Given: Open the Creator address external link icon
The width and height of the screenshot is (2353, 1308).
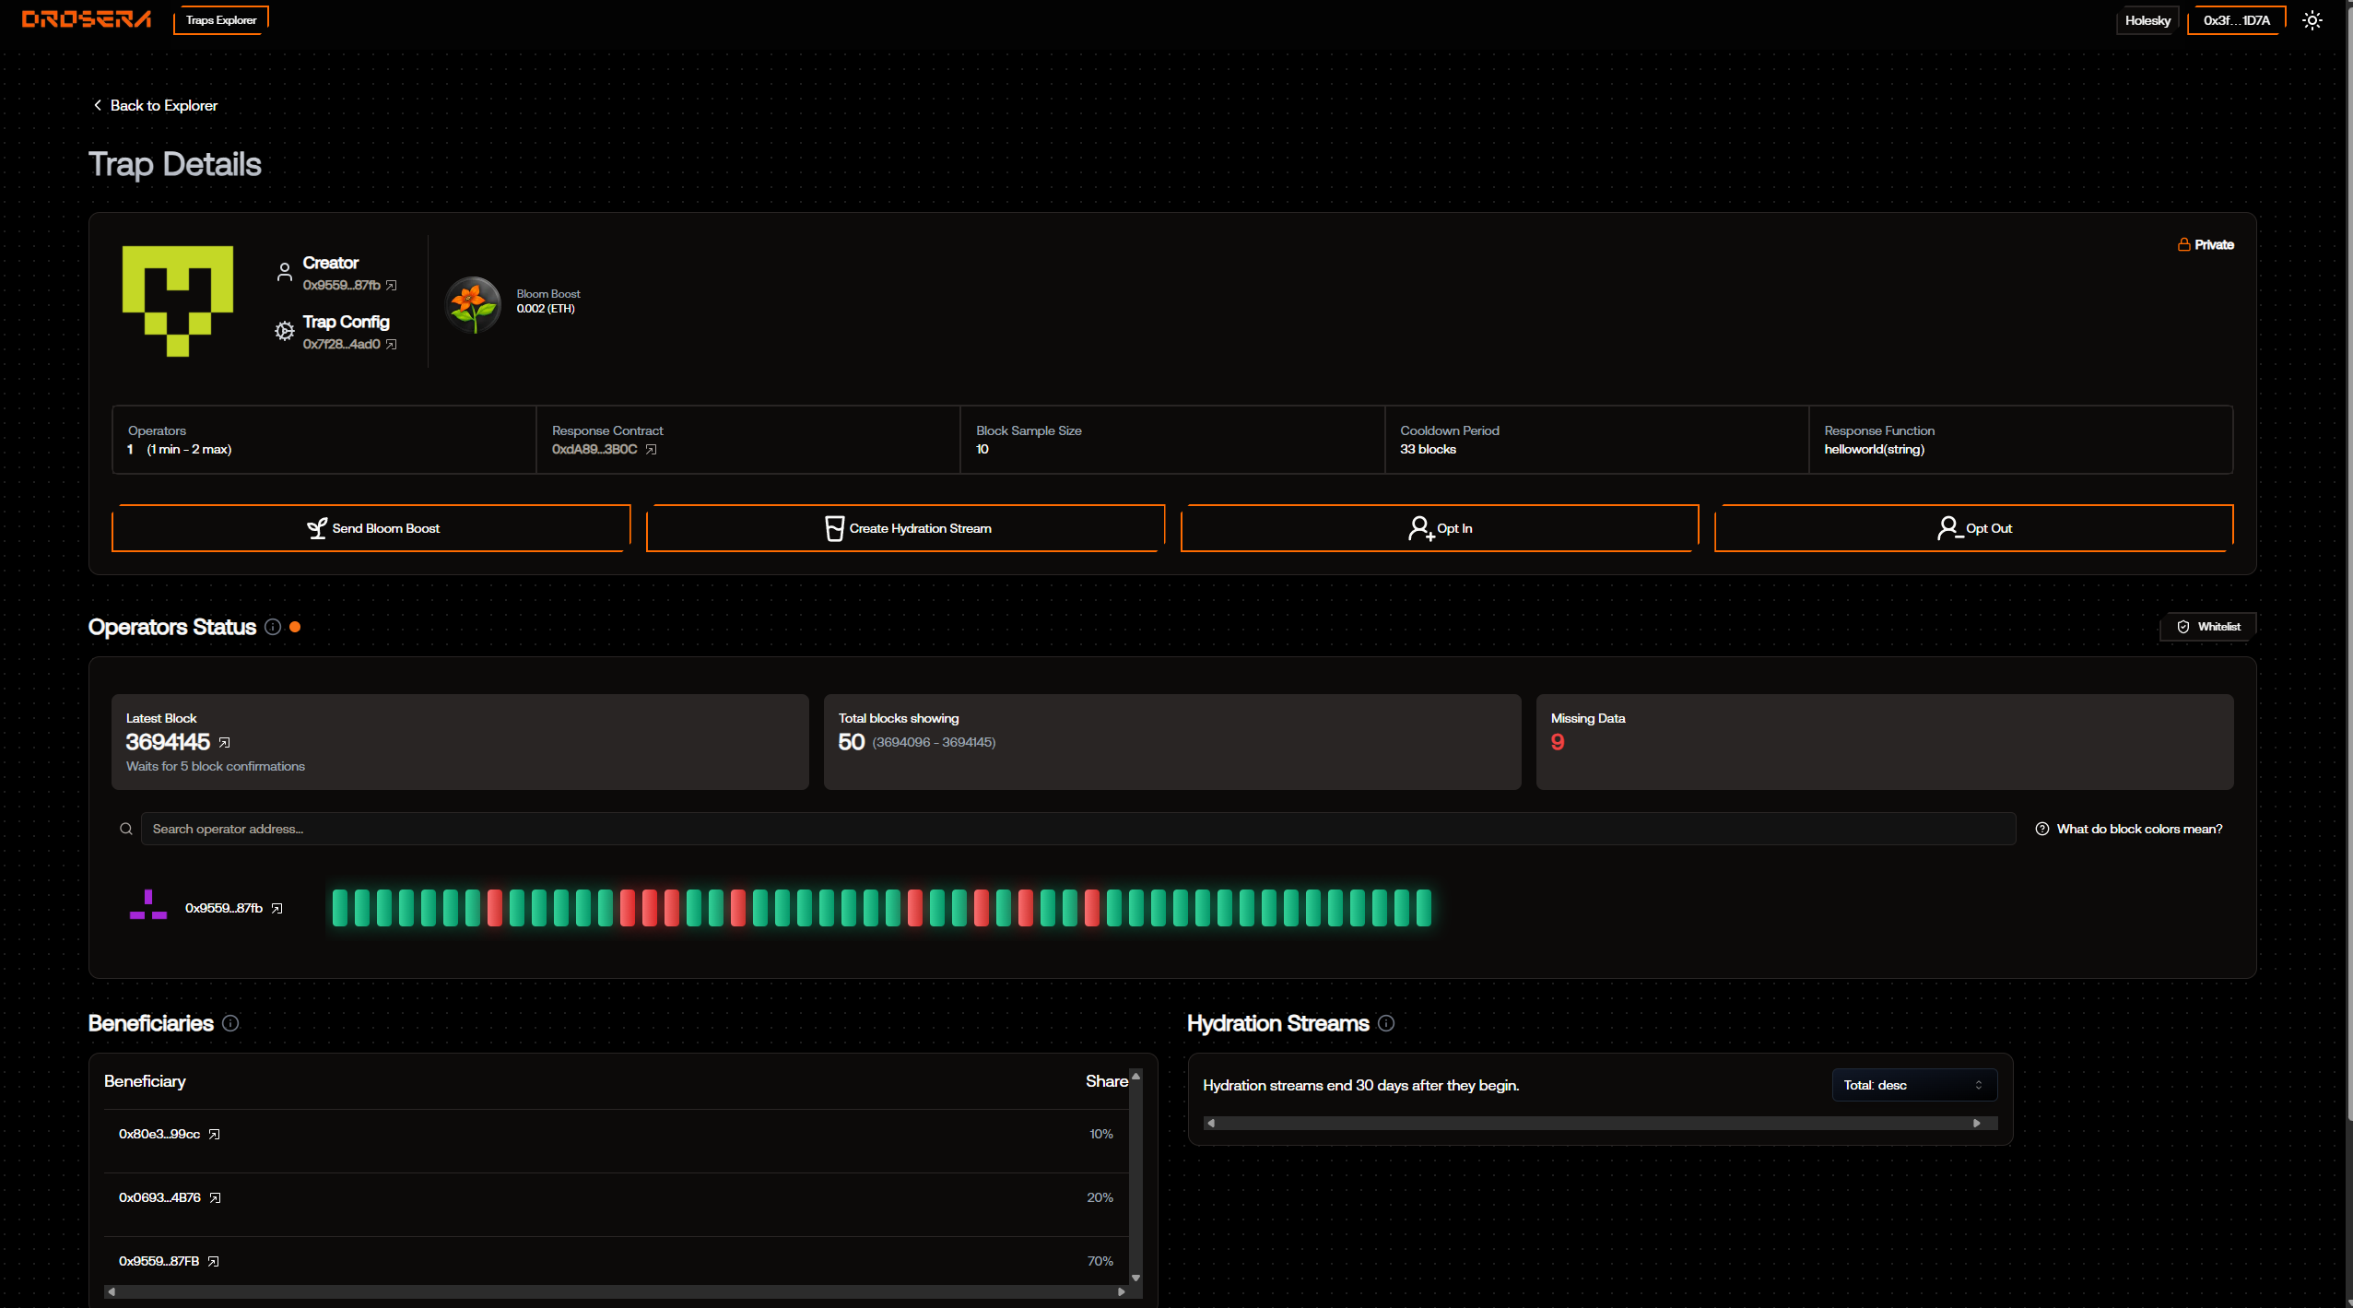Looking at the screenshot, I should pyautogui.click(x=392, y=286).
